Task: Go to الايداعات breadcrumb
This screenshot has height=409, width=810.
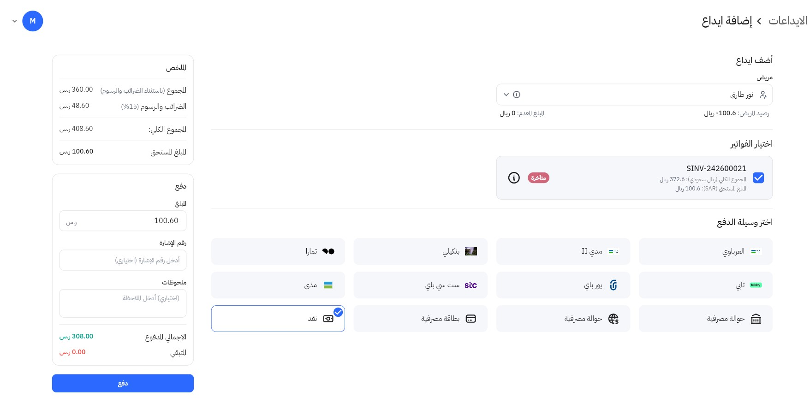Action: click(788, 21)
